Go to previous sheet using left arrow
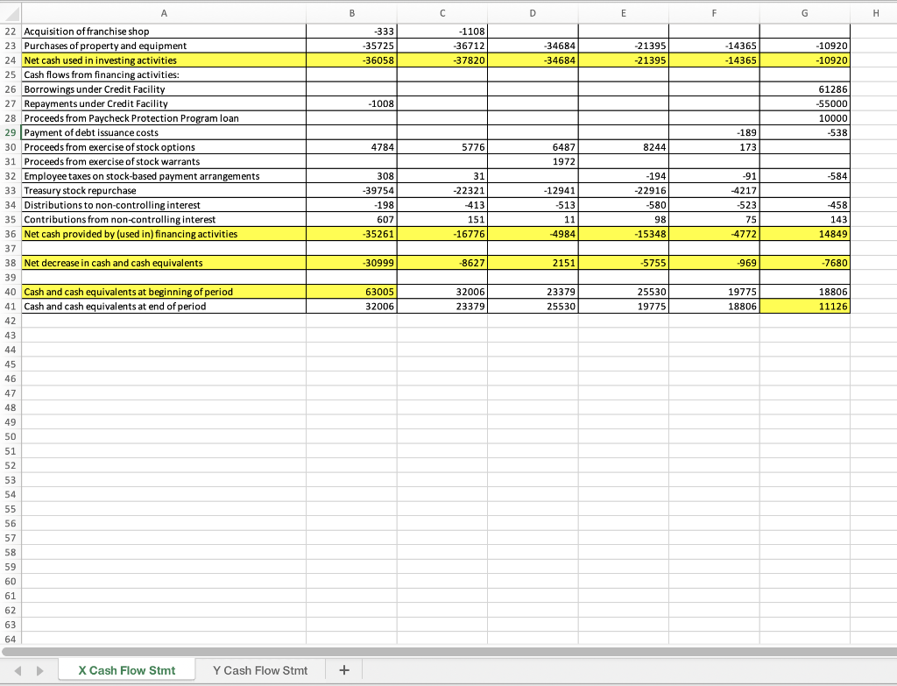897x686 pixels. pyautogui.click(x=18, y=670)
